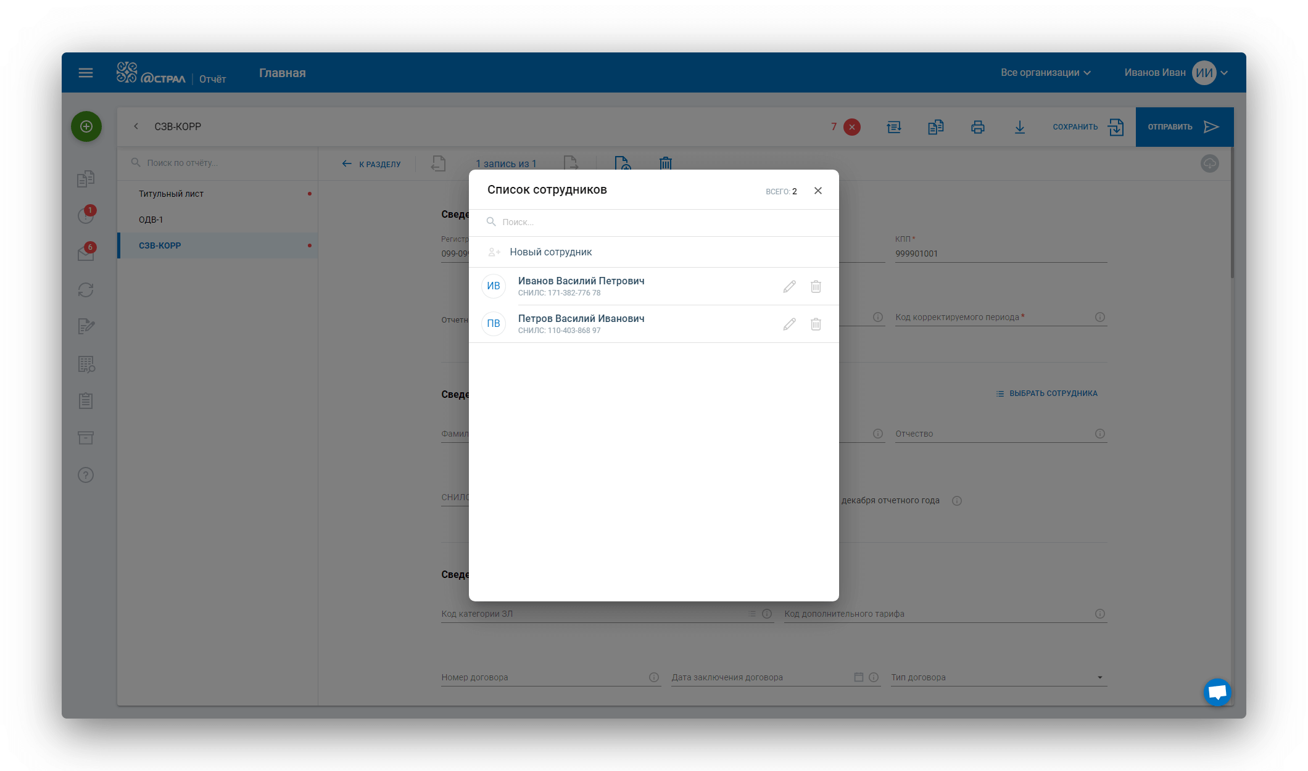
Task: Click the copy report icon in the toolbar
Action: 936,127
